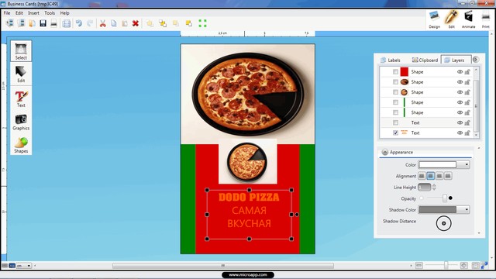Screen dimensions: 496x279
Task: Open the Color dropdown in Appearance
Action: pos(467,164)
